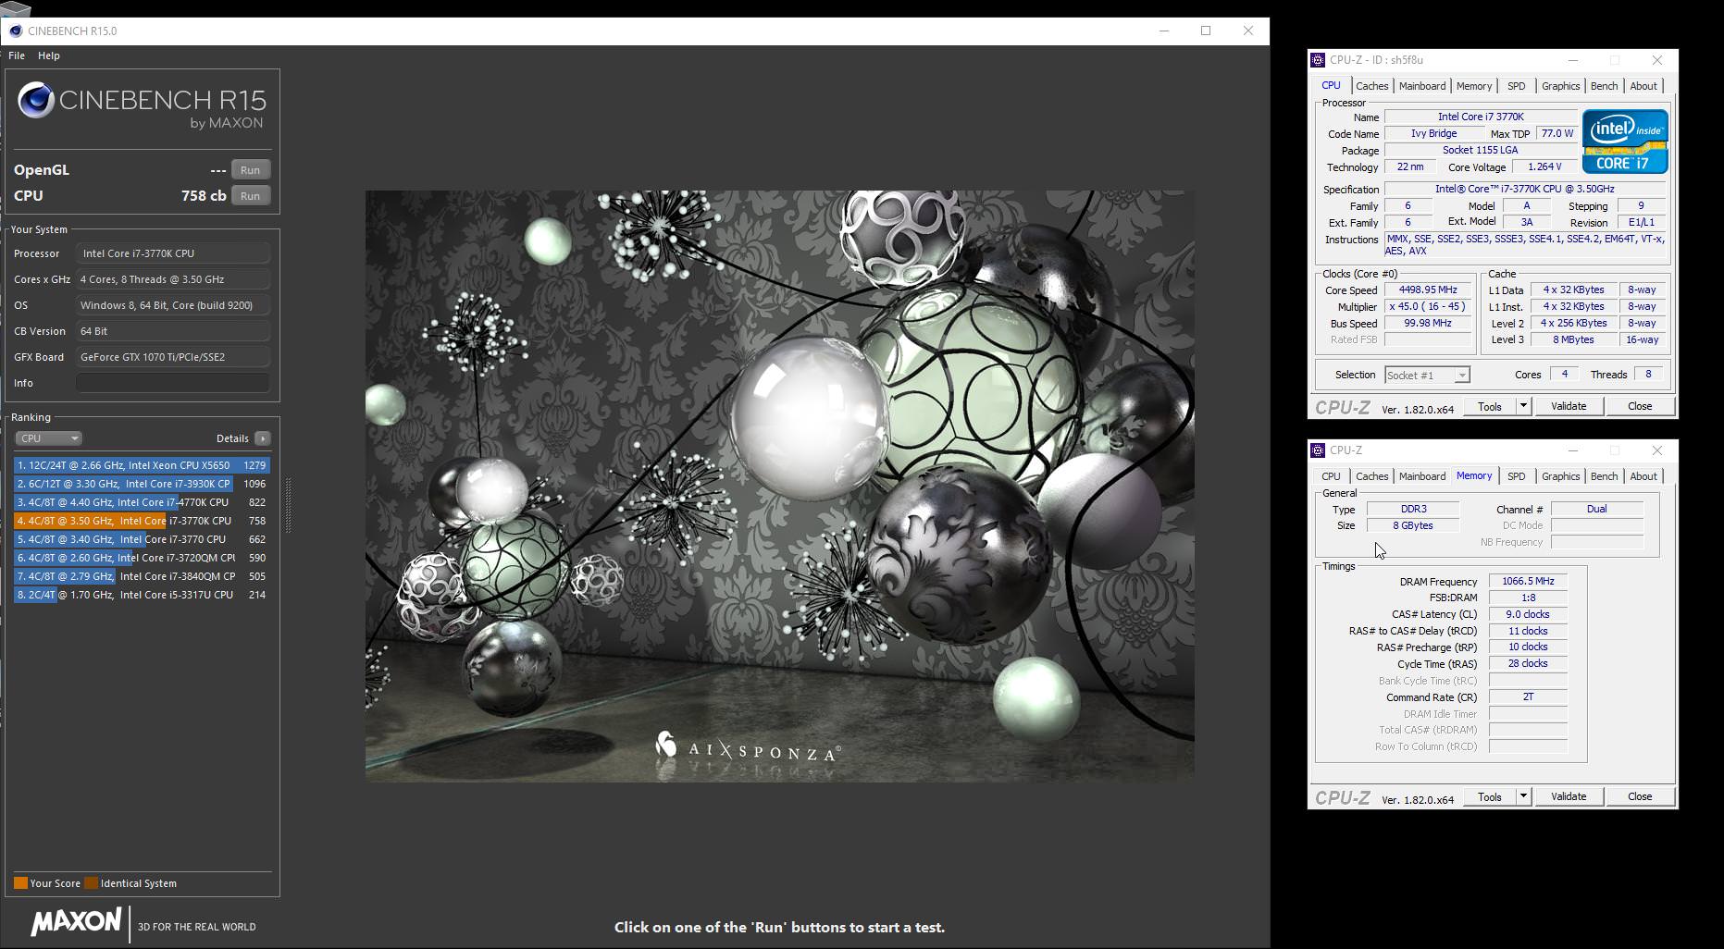
Task: Click the Info text field in Your System
Action: [173, 383]
